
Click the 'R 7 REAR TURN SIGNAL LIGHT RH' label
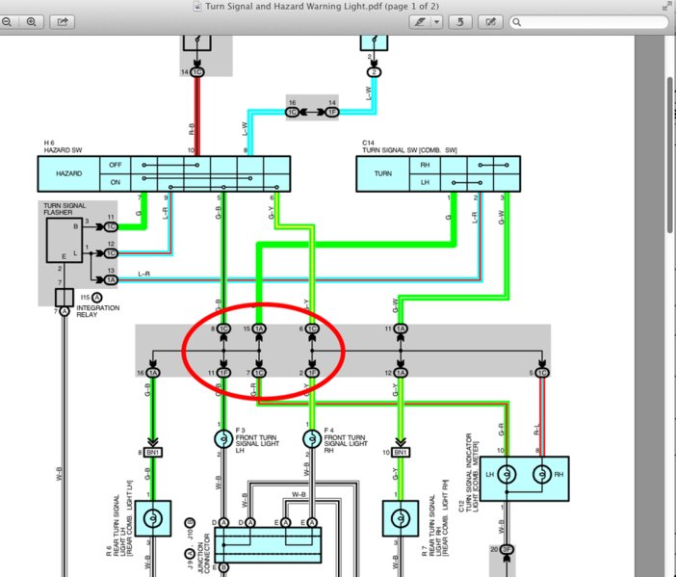pos(435,519)
